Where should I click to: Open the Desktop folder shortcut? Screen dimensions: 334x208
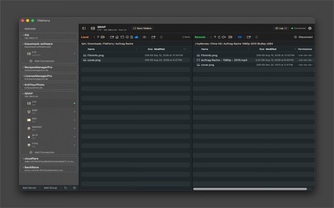[122, 37]
